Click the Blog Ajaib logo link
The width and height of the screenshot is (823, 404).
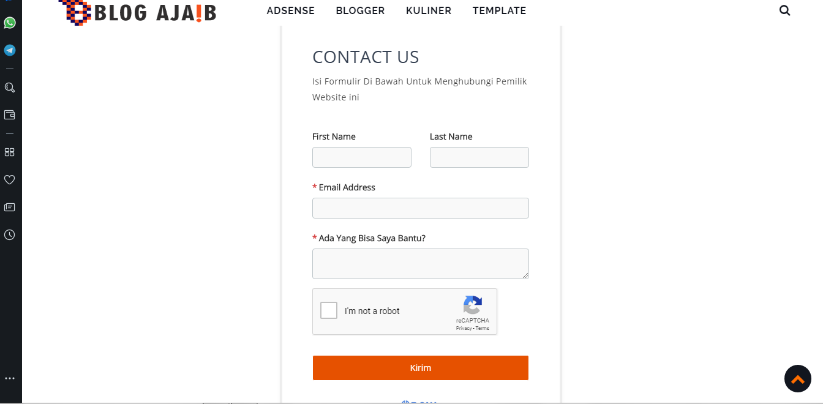(138, 12)
